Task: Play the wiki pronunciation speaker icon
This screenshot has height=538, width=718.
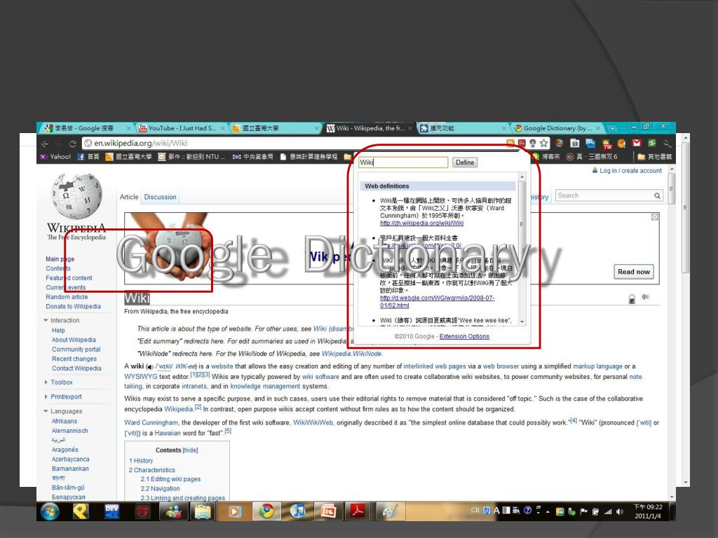Action: 150,367
